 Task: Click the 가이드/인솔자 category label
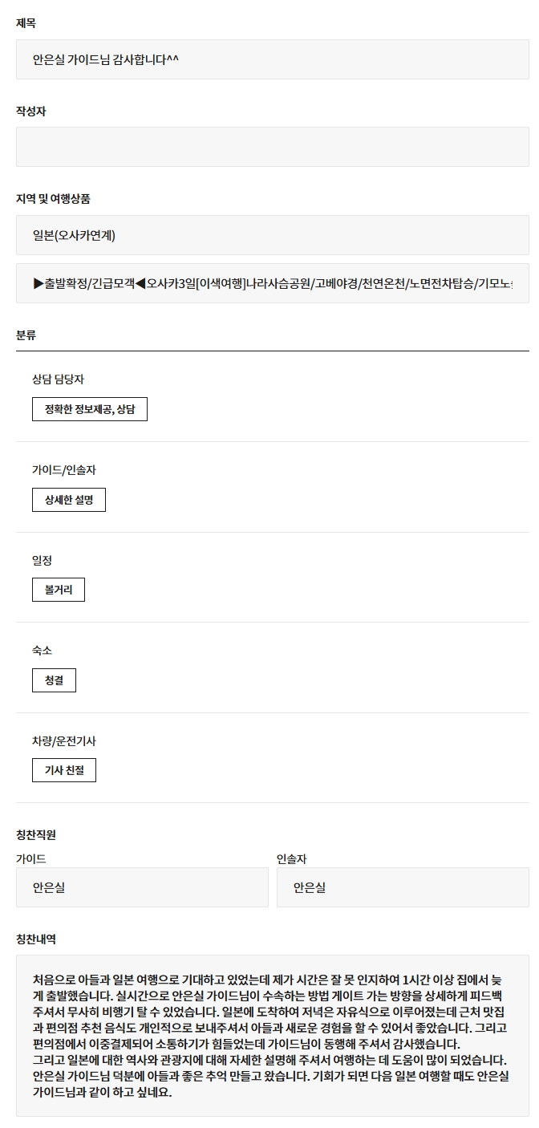[64, 469]
